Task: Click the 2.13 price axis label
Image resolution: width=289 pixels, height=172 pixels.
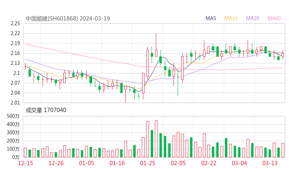Action: coord(15,63)
